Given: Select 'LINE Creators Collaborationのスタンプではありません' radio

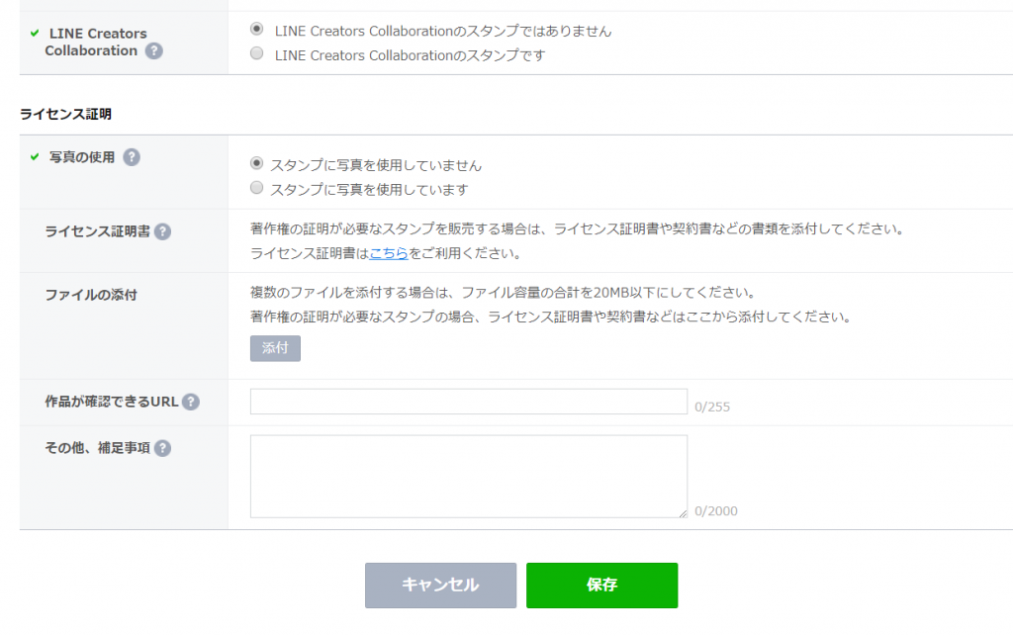Looking at the screenshot, I should pos(257,30).
